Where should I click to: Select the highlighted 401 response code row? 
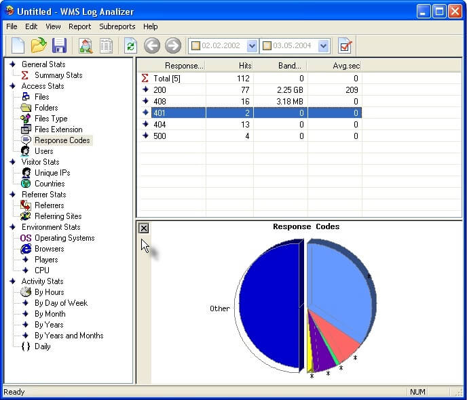(x=250, y=113)
